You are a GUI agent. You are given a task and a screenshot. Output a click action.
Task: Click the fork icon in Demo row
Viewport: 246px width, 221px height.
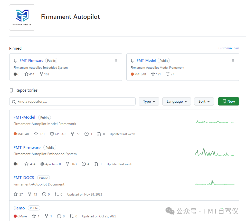pos(46,216)
